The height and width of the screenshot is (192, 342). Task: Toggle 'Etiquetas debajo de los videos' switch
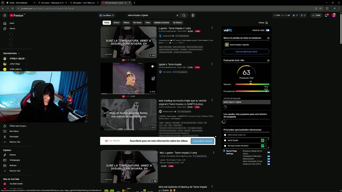268,152
